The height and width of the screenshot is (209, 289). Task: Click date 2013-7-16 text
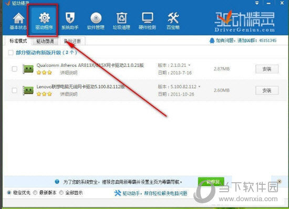[x=181, y=73]
